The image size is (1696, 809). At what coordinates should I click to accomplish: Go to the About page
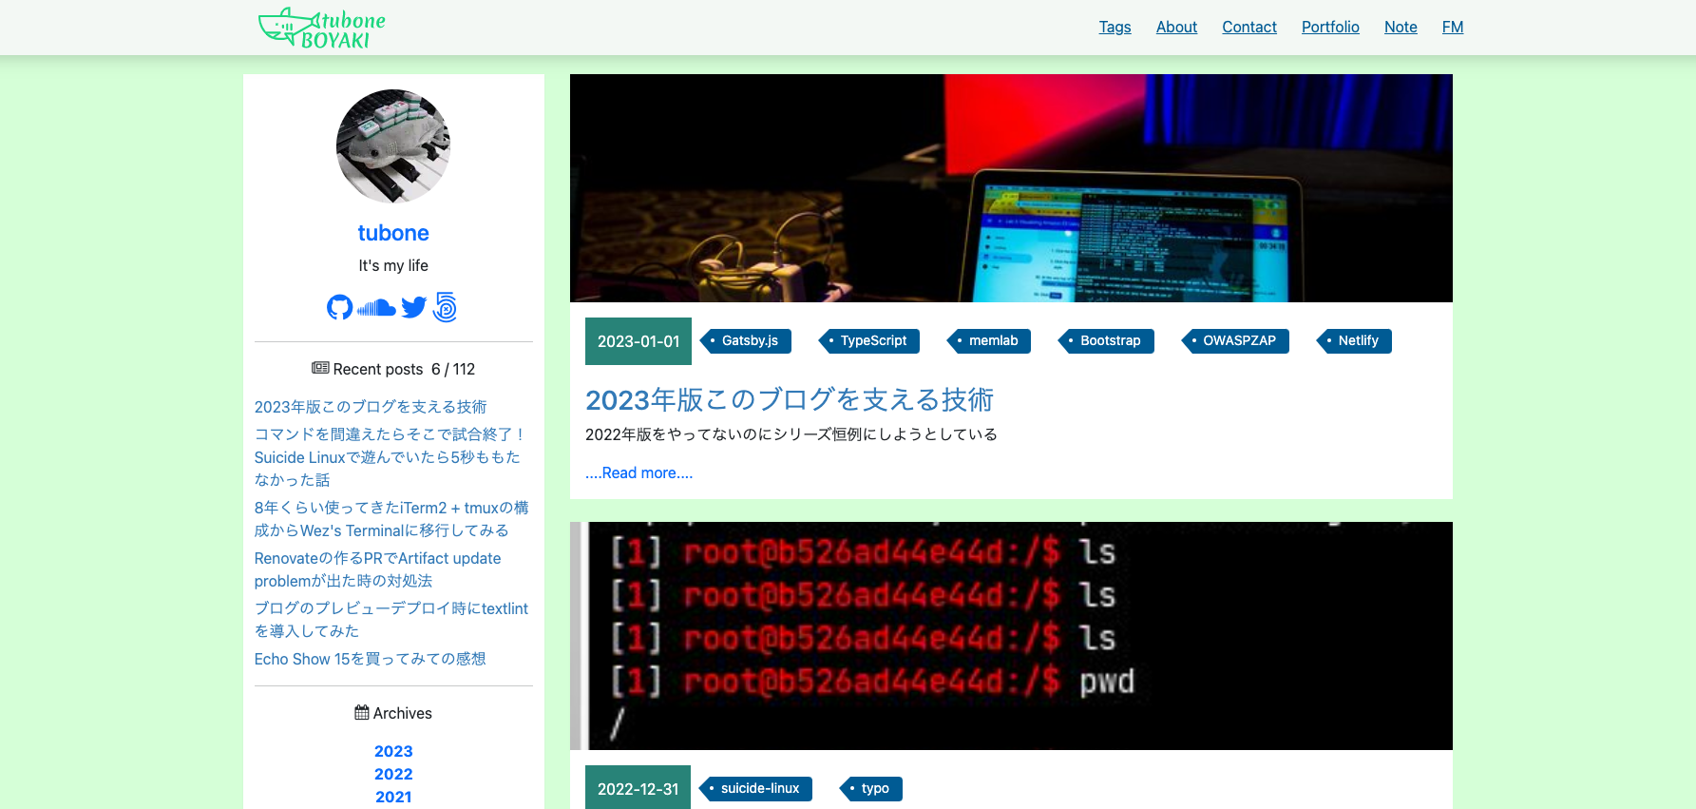[1175, 27]
